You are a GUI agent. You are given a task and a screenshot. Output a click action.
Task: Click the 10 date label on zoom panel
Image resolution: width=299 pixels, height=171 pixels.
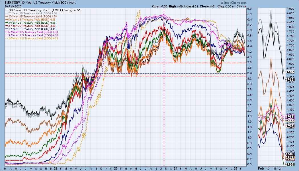(268, 169)
